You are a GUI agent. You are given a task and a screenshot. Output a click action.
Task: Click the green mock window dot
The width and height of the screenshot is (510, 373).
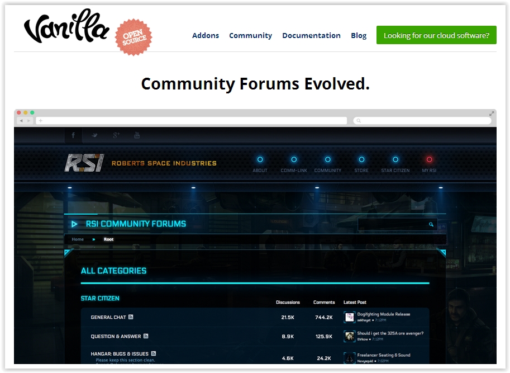[x=32, y=112]
